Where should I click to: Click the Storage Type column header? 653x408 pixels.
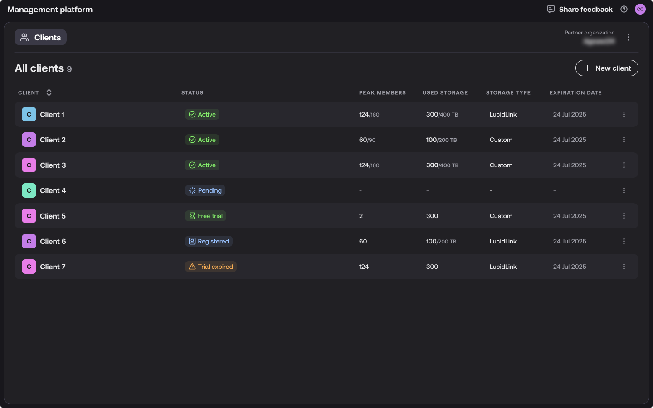pos(508,92)
